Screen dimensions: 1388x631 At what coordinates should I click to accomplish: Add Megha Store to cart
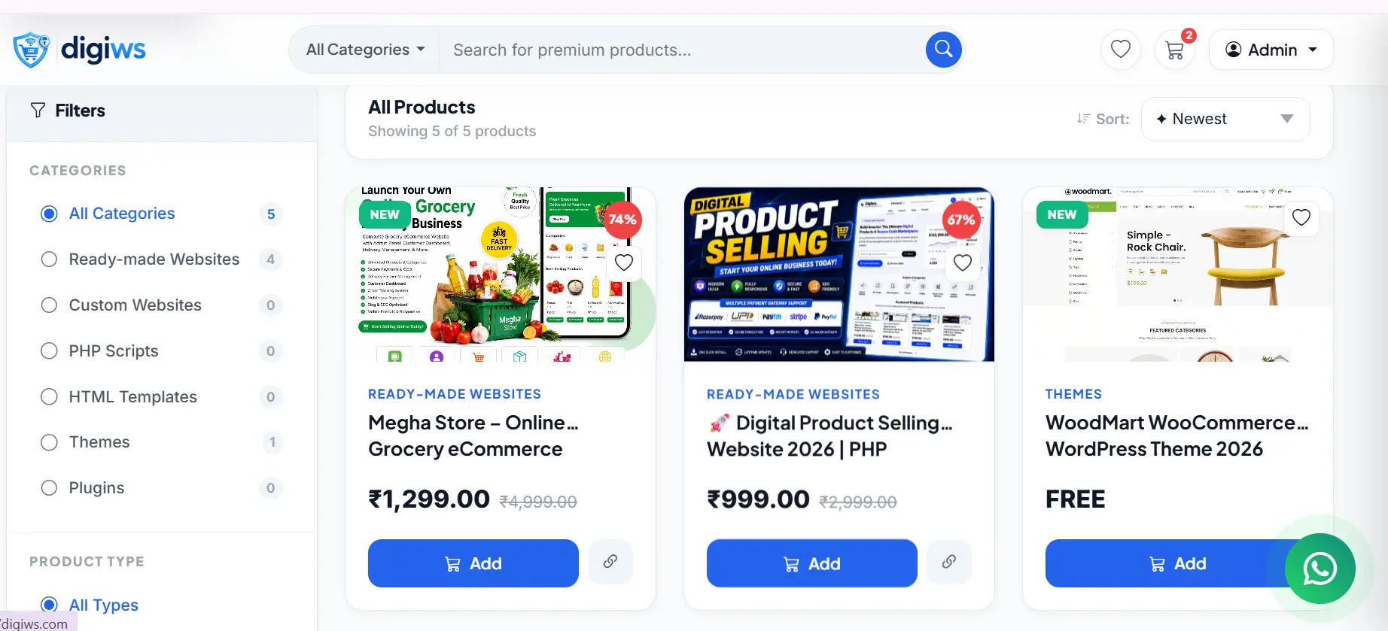pyautogui.click(x=473, y=563)
